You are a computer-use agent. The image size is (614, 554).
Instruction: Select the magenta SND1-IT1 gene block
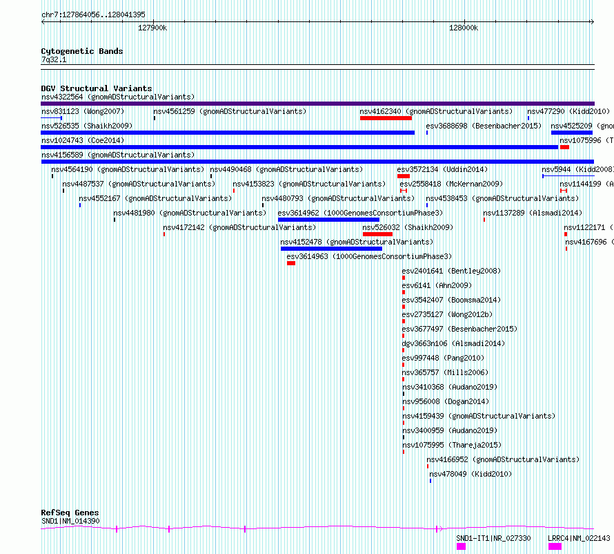click(x=462, y=546)
